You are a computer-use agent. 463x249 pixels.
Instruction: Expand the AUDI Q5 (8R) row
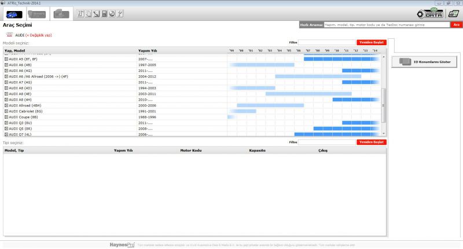tap(6, 129)
